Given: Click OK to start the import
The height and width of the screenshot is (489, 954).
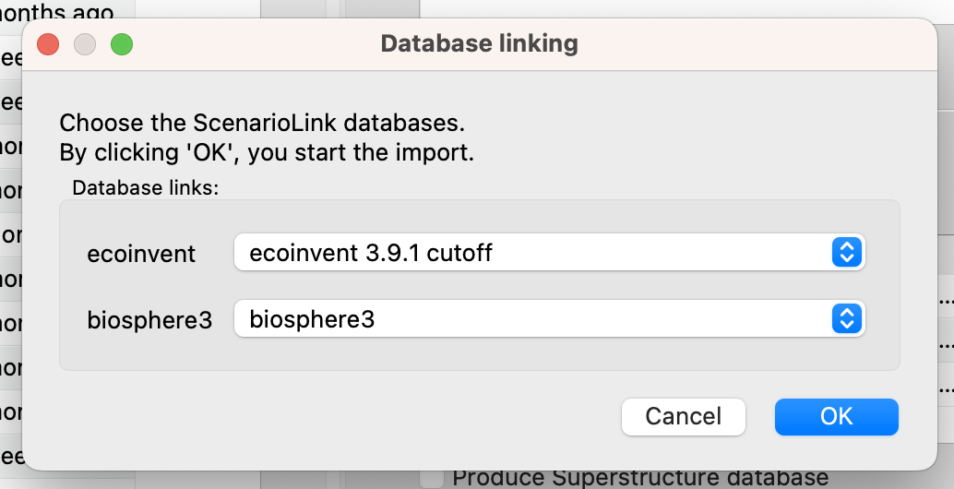Looking at the screenshot, I should (x=836, y=417).
